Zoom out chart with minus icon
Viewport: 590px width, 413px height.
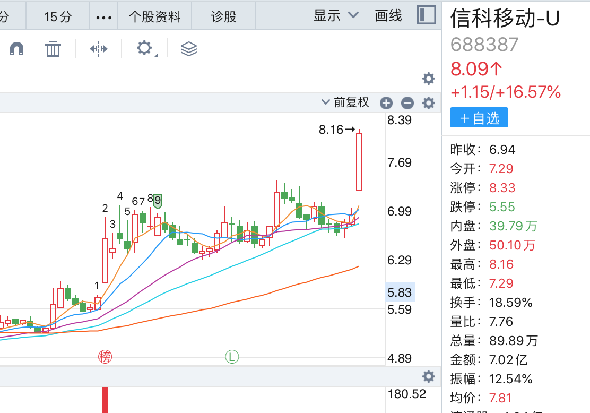tap(407, 103)
